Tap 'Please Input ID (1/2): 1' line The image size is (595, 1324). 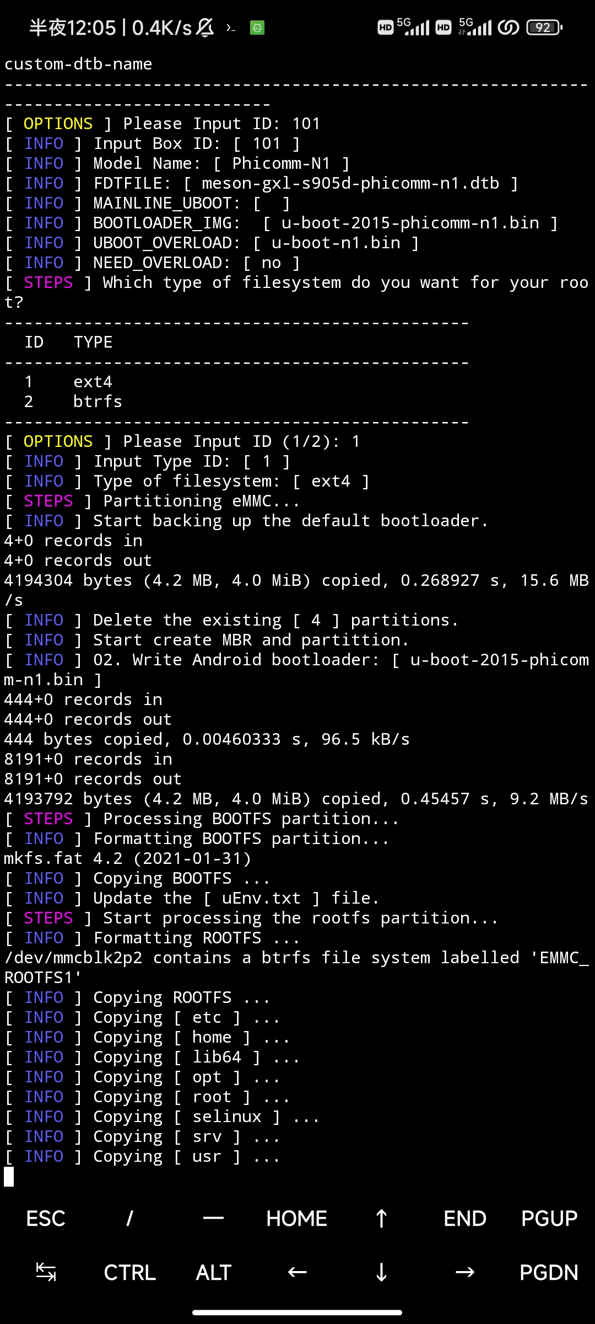click(182, 441)
